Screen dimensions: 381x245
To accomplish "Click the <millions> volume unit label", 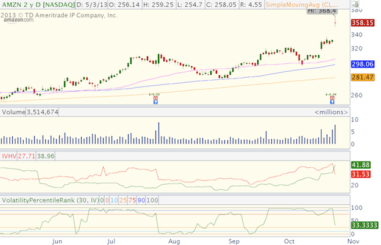I will 330,112.
